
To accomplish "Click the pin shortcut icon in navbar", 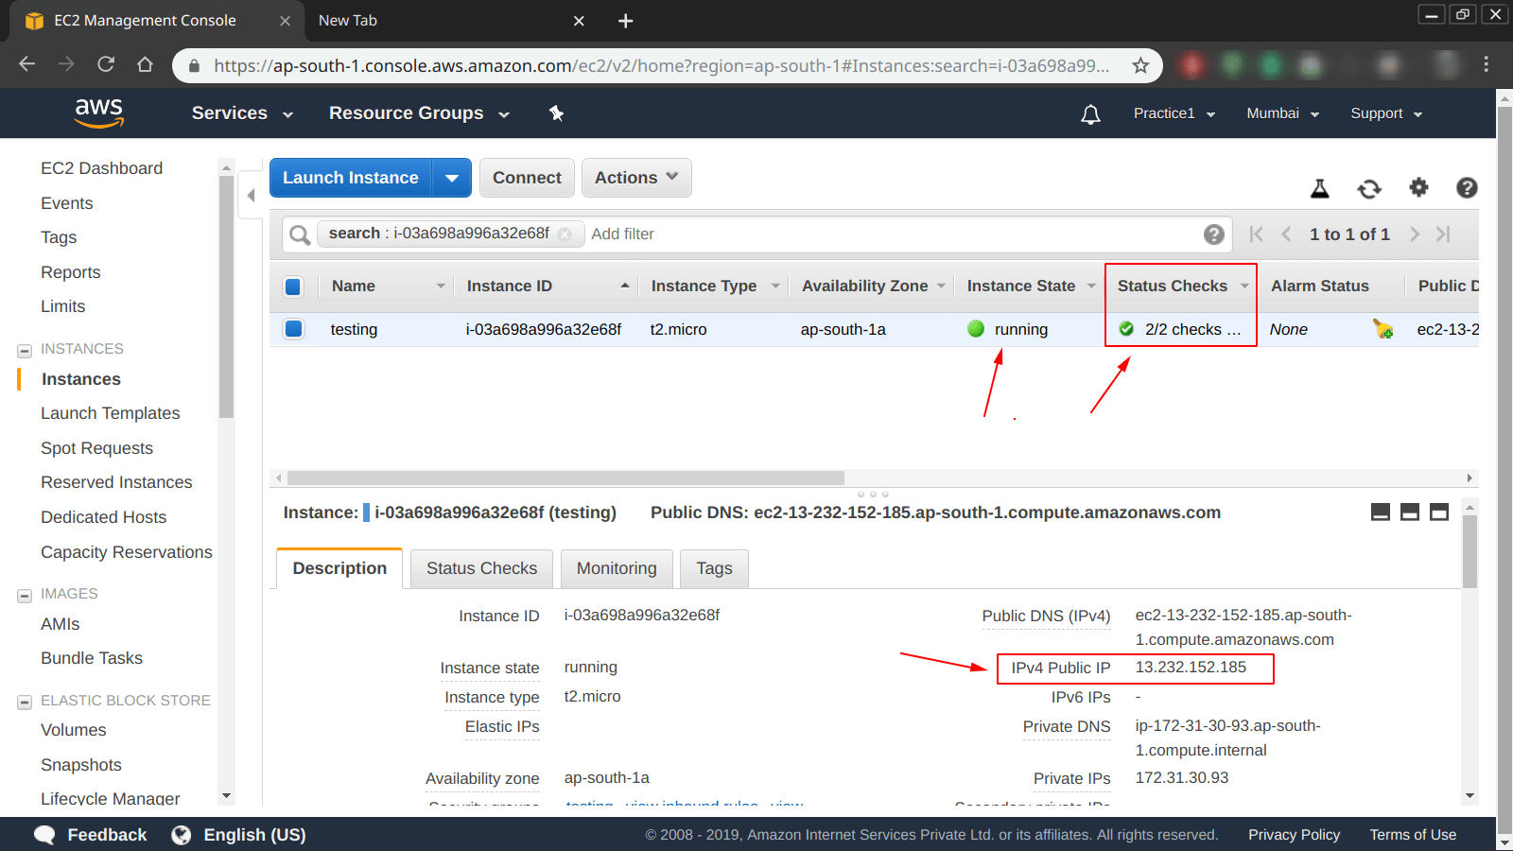I will coord(556,113).
